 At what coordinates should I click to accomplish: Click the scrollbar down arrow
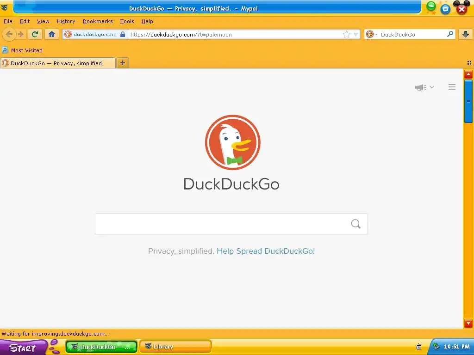(x=468, y=323)
